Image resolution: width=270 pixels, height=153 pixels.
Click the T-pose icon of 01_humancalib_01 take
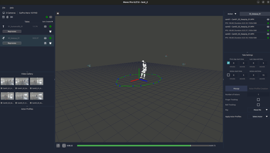[3, 27]
